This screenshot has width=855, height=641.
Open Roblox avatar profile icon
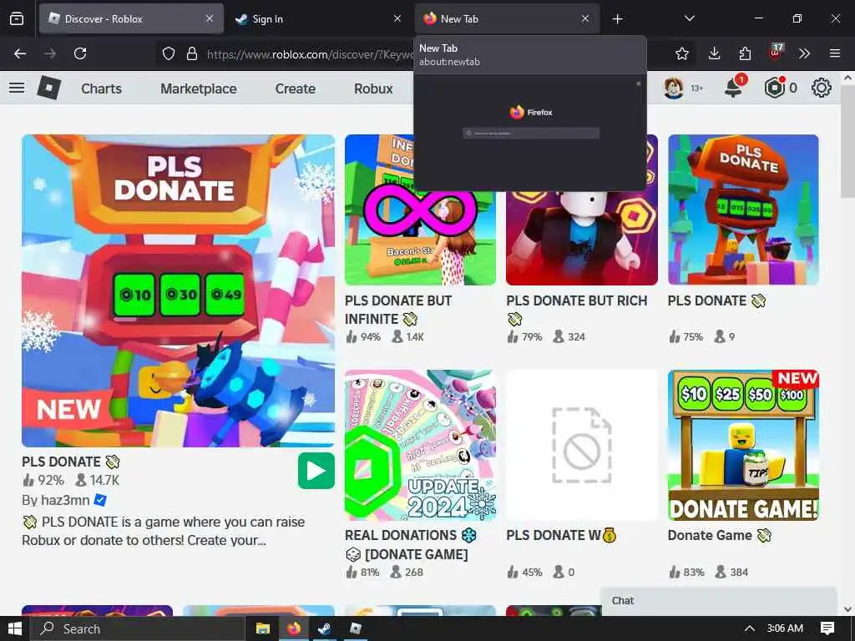click(x=674, y=88)
